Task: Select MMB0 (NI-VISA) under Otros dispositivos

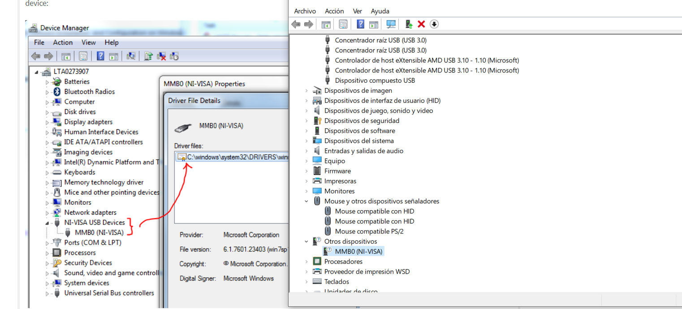Action: (358, 251)
